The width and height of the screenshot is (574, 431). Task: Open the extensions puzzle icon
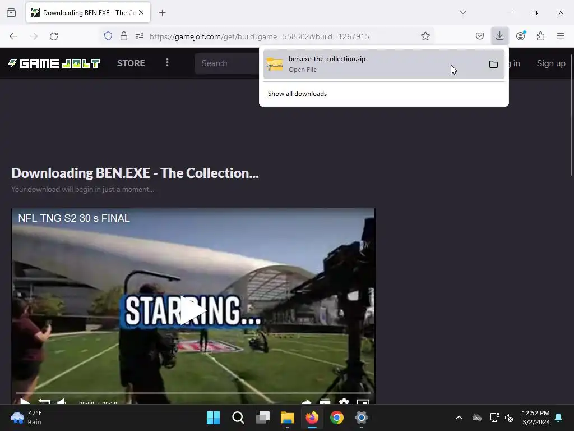coord(540,36)
